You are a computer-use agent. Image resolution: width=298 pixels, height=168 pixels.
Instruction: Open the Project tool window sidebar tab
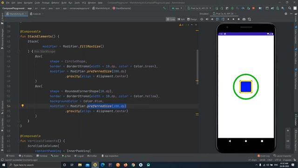pyautogui.click(x=2, y=19)
